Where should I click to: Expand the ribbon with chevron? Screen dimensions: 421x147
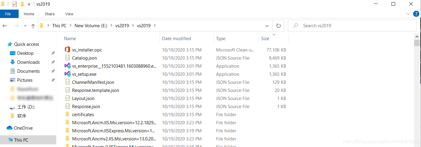pyautogui.click(x=408, y=14)
